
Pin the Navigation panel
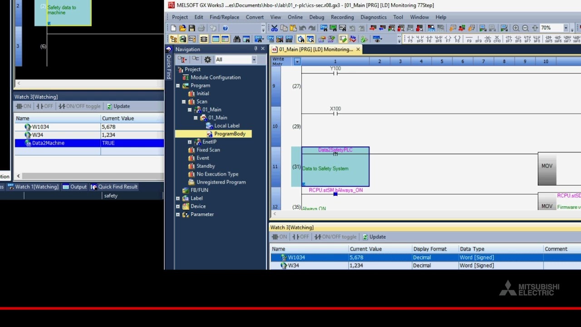click(256, 49)
